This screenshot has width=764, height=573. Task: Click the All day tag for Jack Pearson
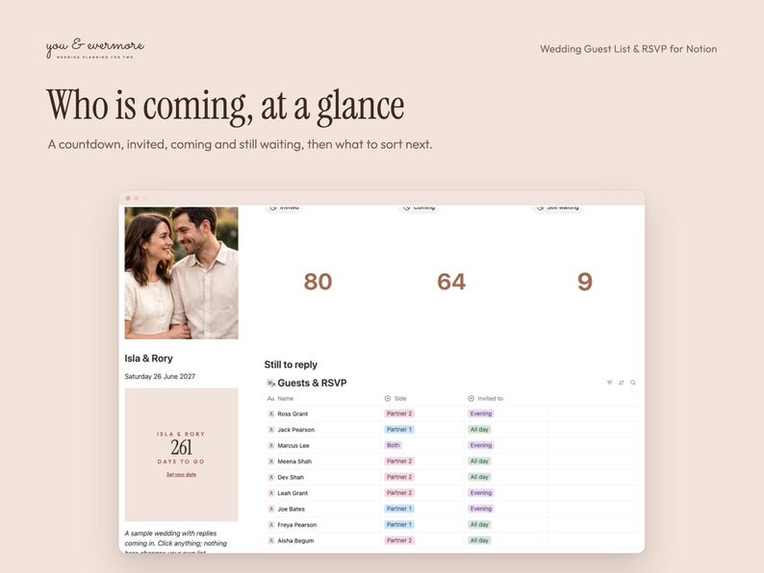(x=479, y=430)
